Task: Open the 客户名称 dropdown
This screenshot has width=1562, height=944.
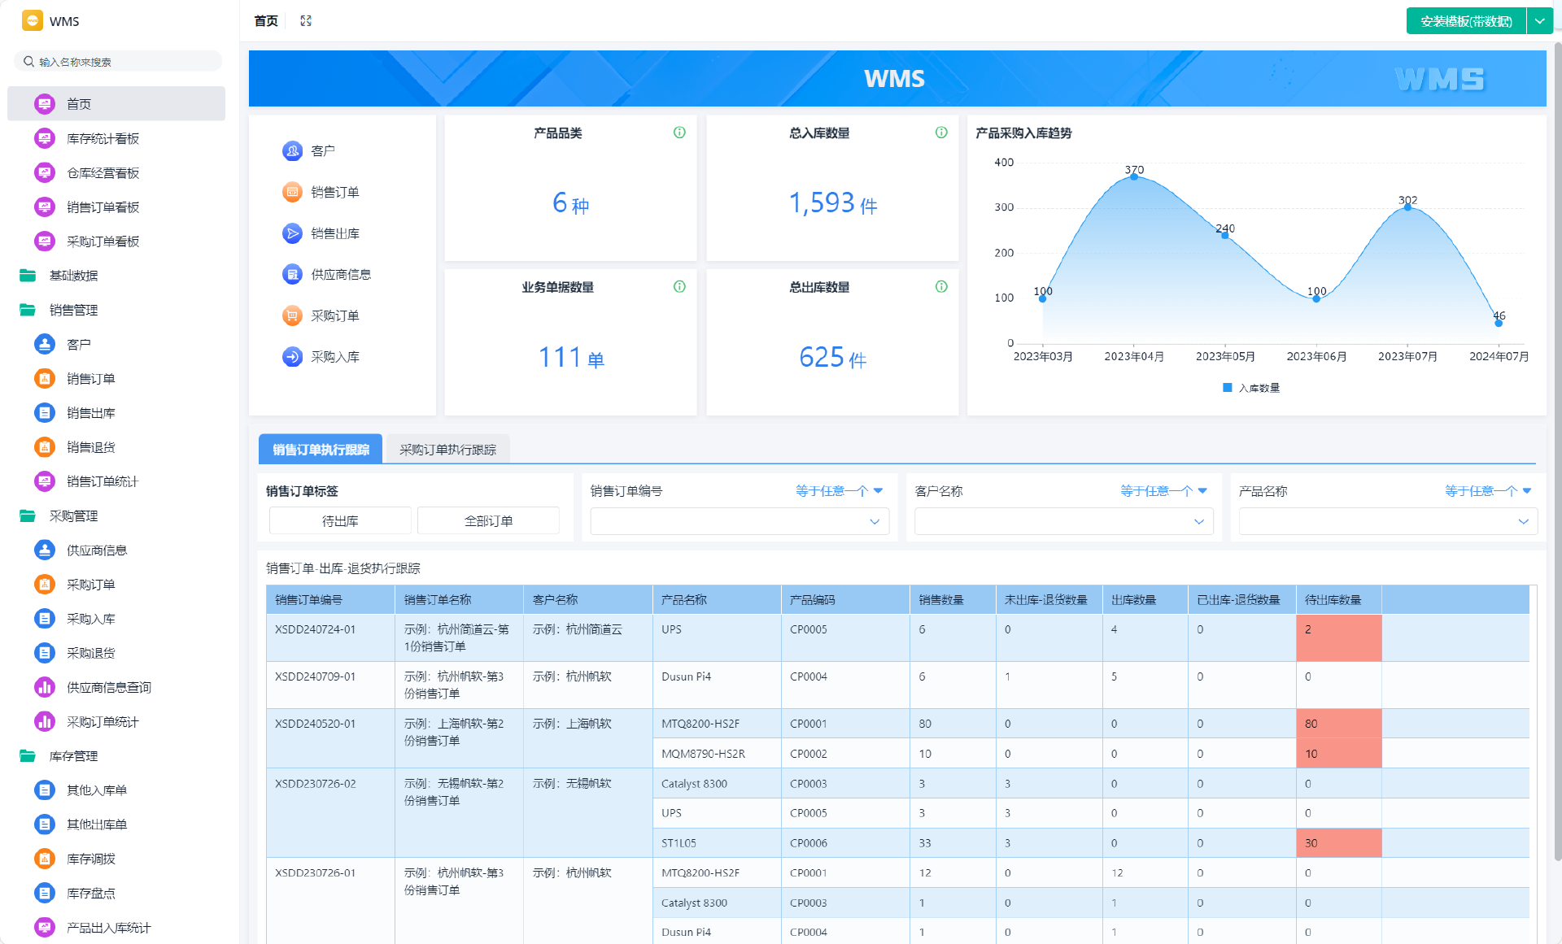Action: pyautogui.click(x=1062, y=521)
